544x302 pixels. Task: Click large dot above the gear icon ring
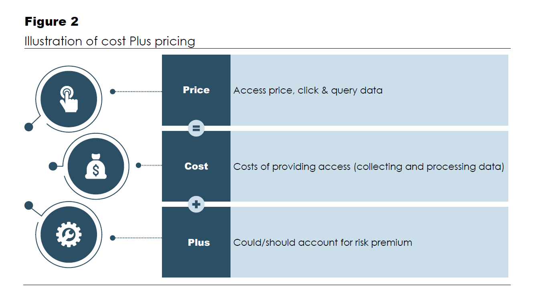[x=29, y=206]
